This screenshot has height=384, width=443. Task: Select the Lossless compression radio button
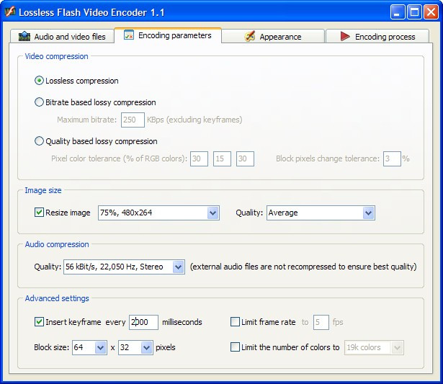point(39,81)
